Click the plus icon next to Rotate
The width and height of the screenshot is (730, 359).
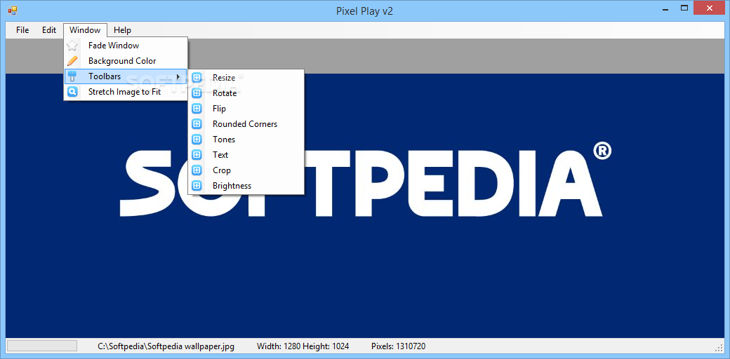[x=197, y=93]
